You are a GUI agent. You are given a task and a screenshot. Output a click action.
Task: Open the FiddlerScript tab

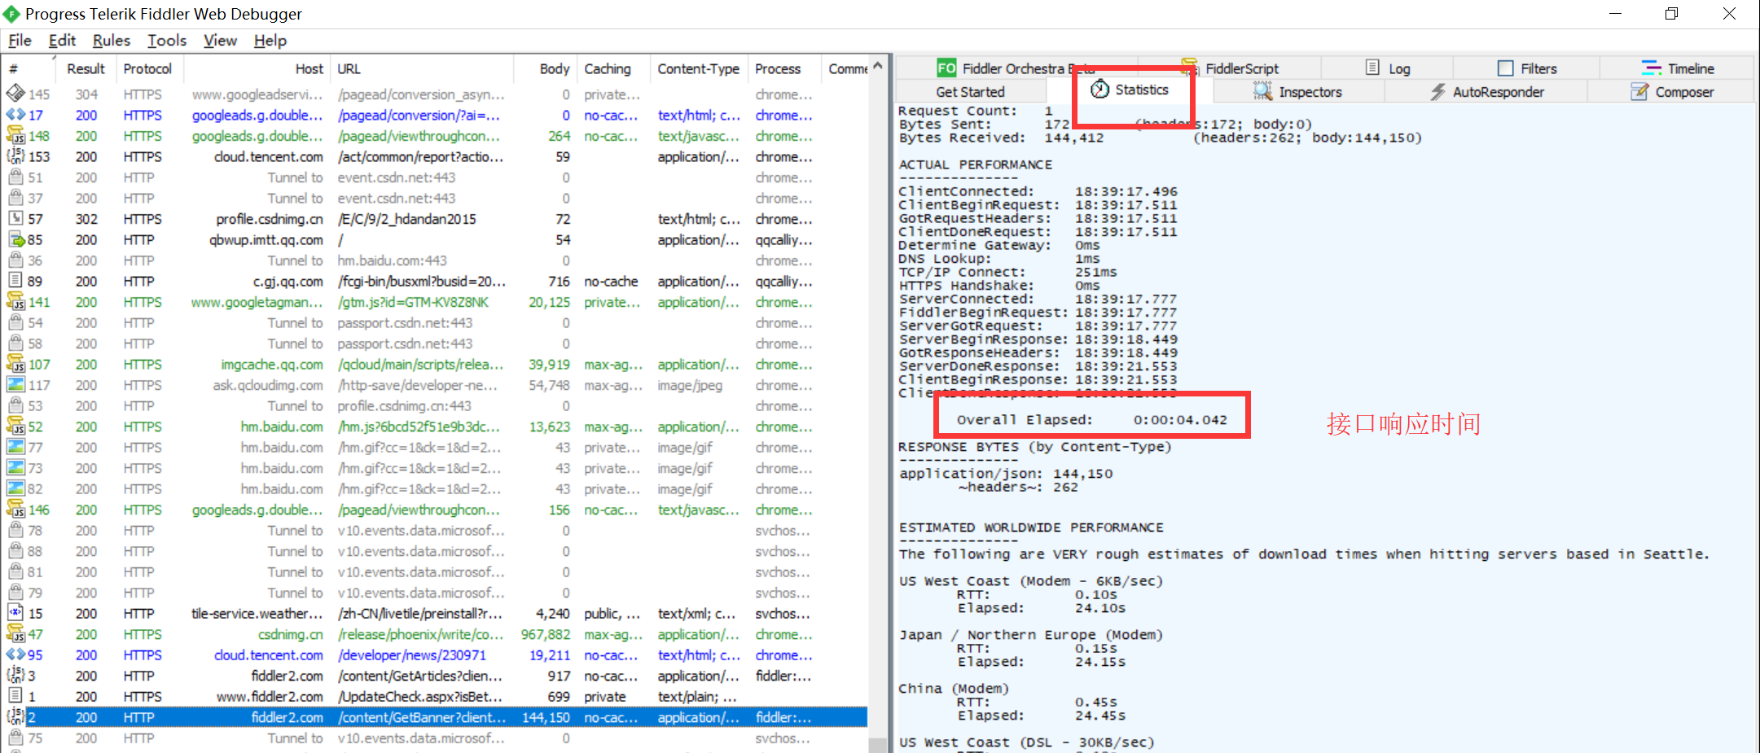(1230, 68)
